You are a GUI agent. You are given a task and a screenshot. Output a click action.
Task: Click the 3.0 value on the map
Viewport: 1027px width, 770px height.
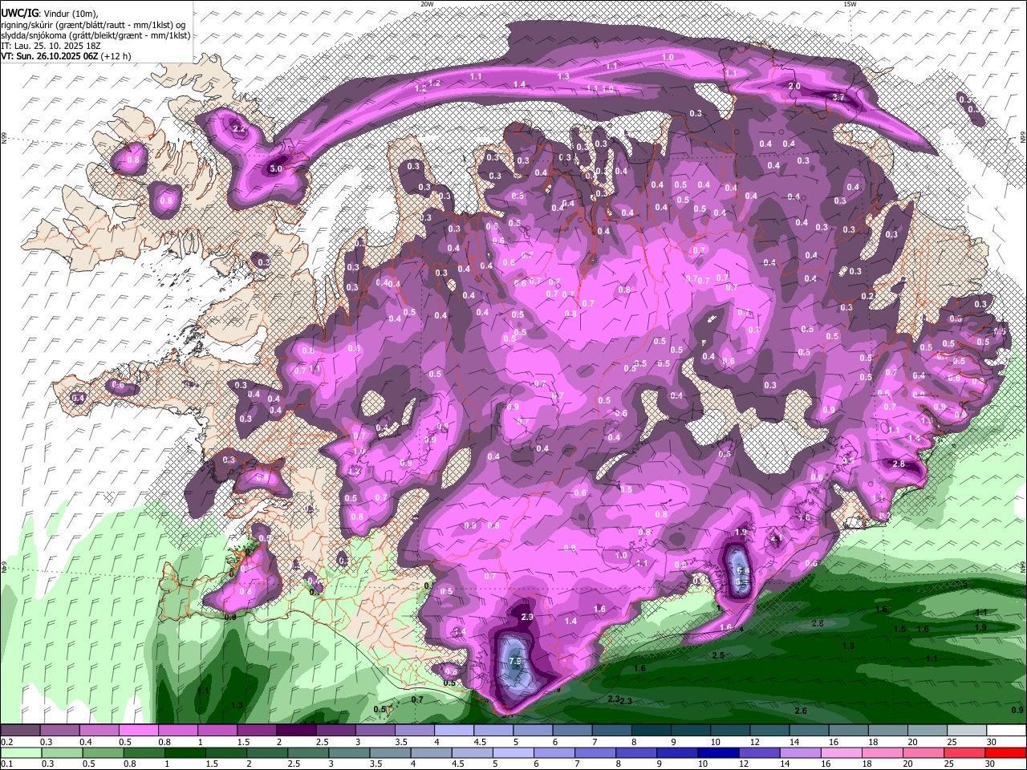pyautogui.click(x=275, y=169)
